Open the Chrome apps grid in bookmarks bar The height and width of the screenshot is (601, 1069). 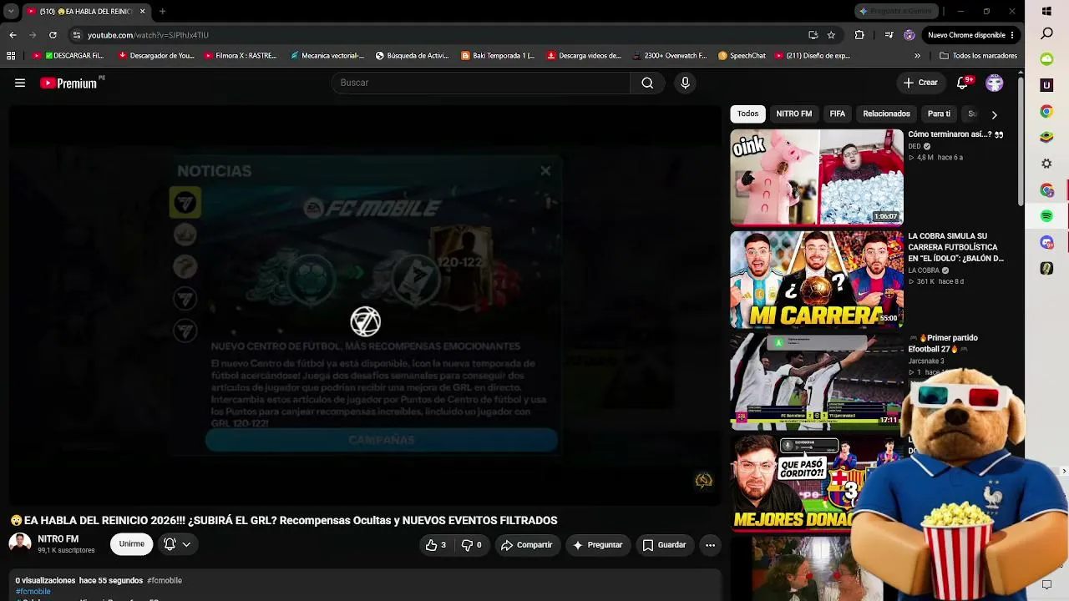(x=11, y=56)
